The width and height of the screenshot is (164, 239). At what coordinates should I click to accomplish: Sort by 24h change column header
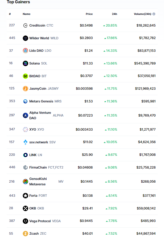pyautogui.click(x=114, y=14)
